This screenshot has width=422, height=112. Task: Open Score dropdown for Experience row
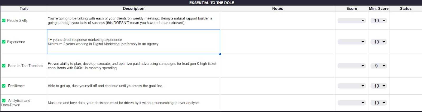click(x=352, y=42)
